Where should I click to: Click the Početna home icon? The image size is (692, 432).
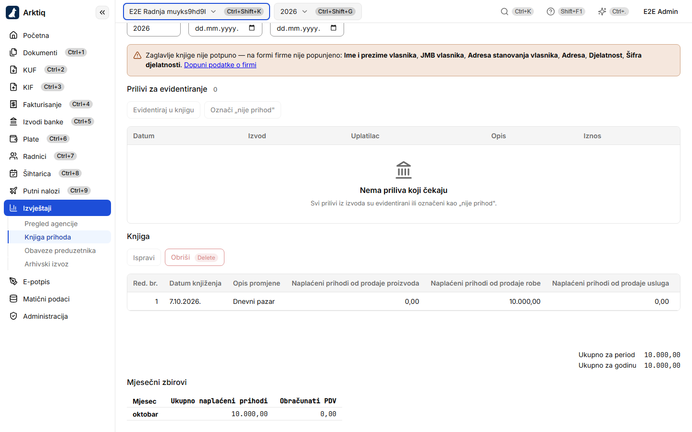point(13,35)
